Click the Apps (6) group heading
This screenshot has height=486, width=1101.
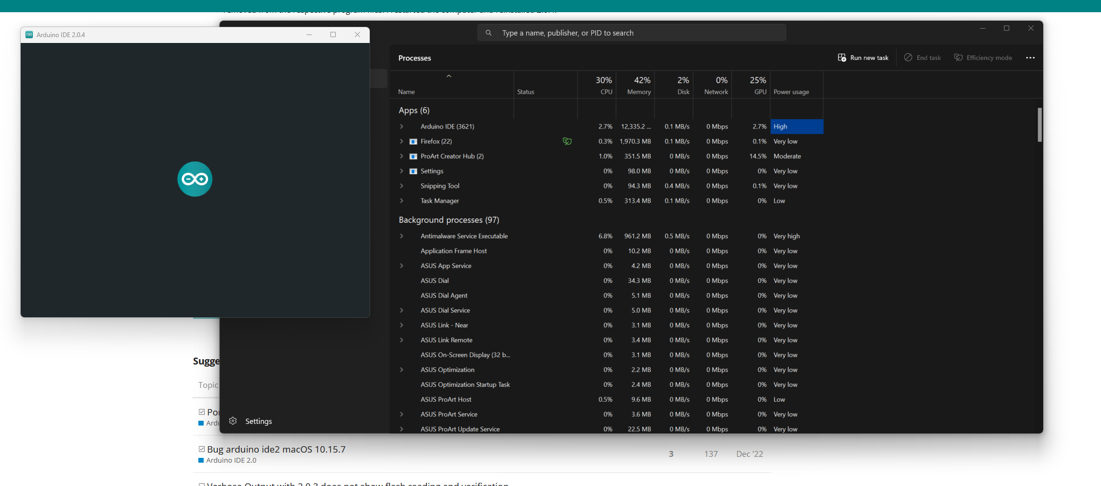click(x=414, y=110)
